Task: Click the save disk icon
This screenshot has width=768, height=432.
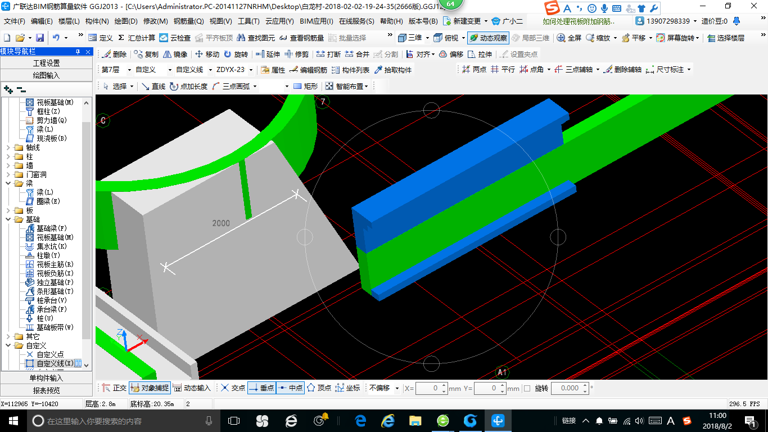Action: (x=40, y=38)
